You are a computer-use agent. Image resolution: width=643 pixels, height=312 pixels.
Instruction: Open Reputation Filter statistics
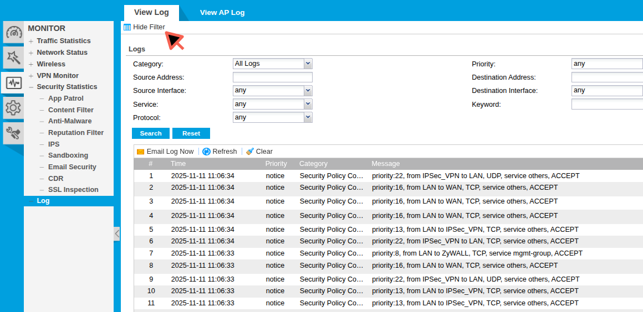[76, 132]
